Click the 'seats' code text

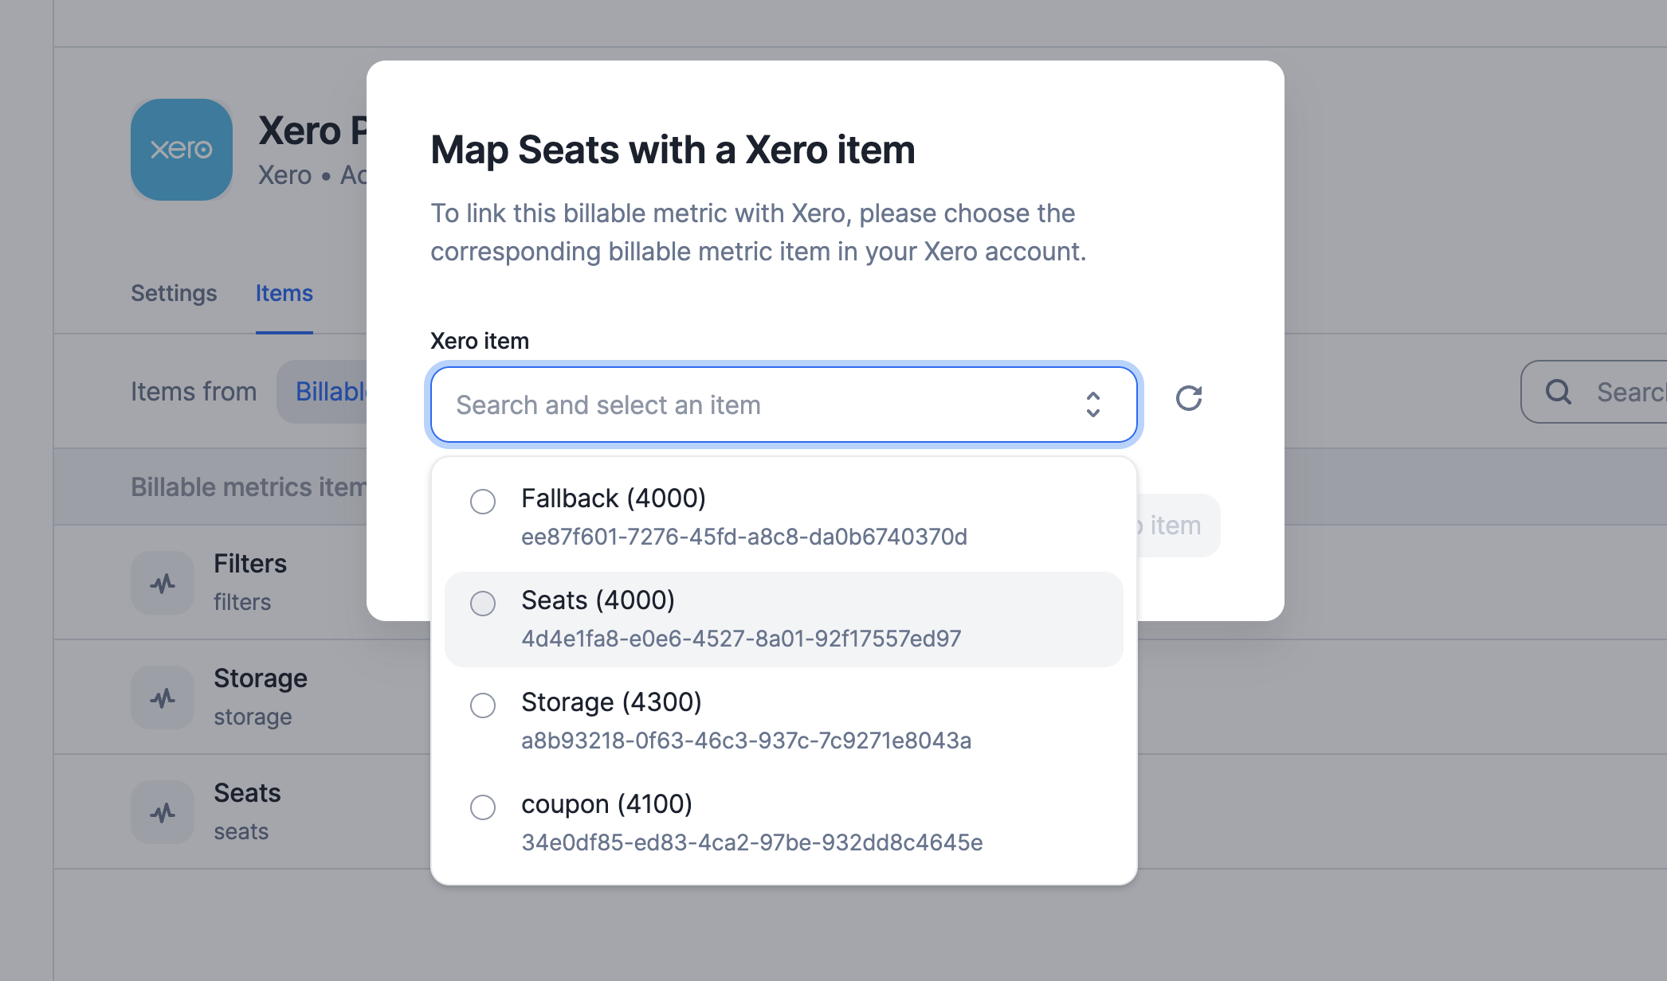[x=241, y=831]
